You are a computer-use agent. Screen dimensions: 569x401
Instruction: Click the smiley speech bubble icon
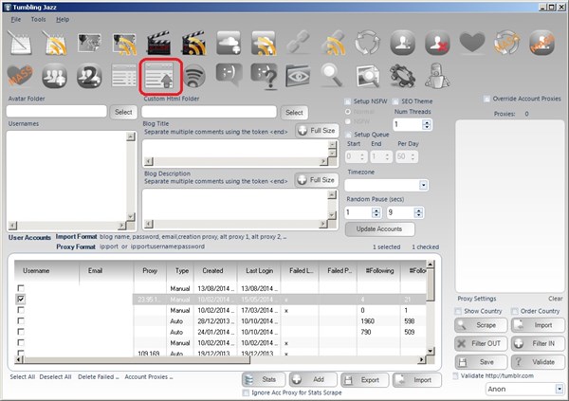[x=229, y=75]
